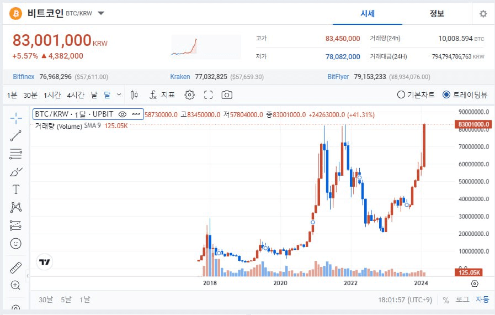Screen dimensions: 495x315
Task: Select the ruler measure tool
Action: [16, 268]
